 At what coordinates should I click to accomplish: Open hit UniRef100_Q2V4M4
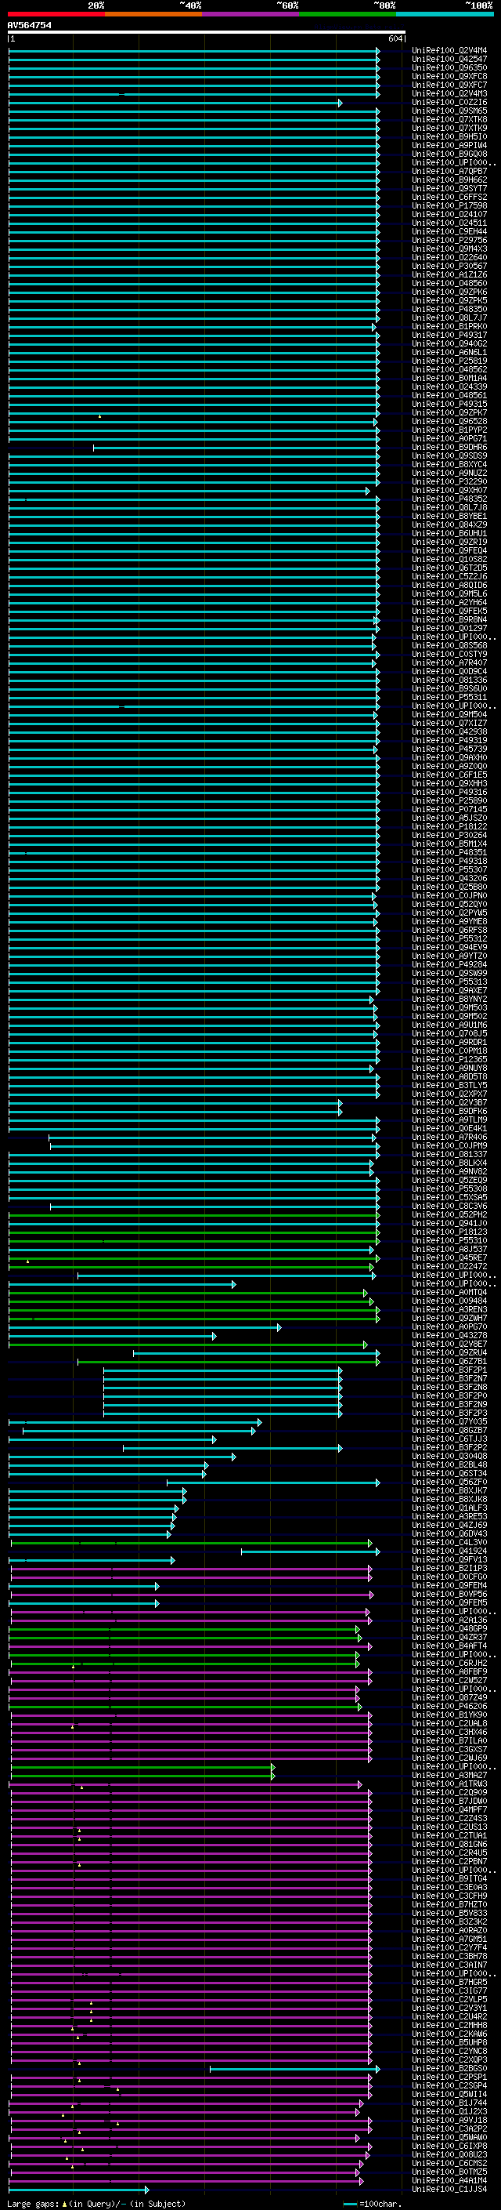[449, 51]
